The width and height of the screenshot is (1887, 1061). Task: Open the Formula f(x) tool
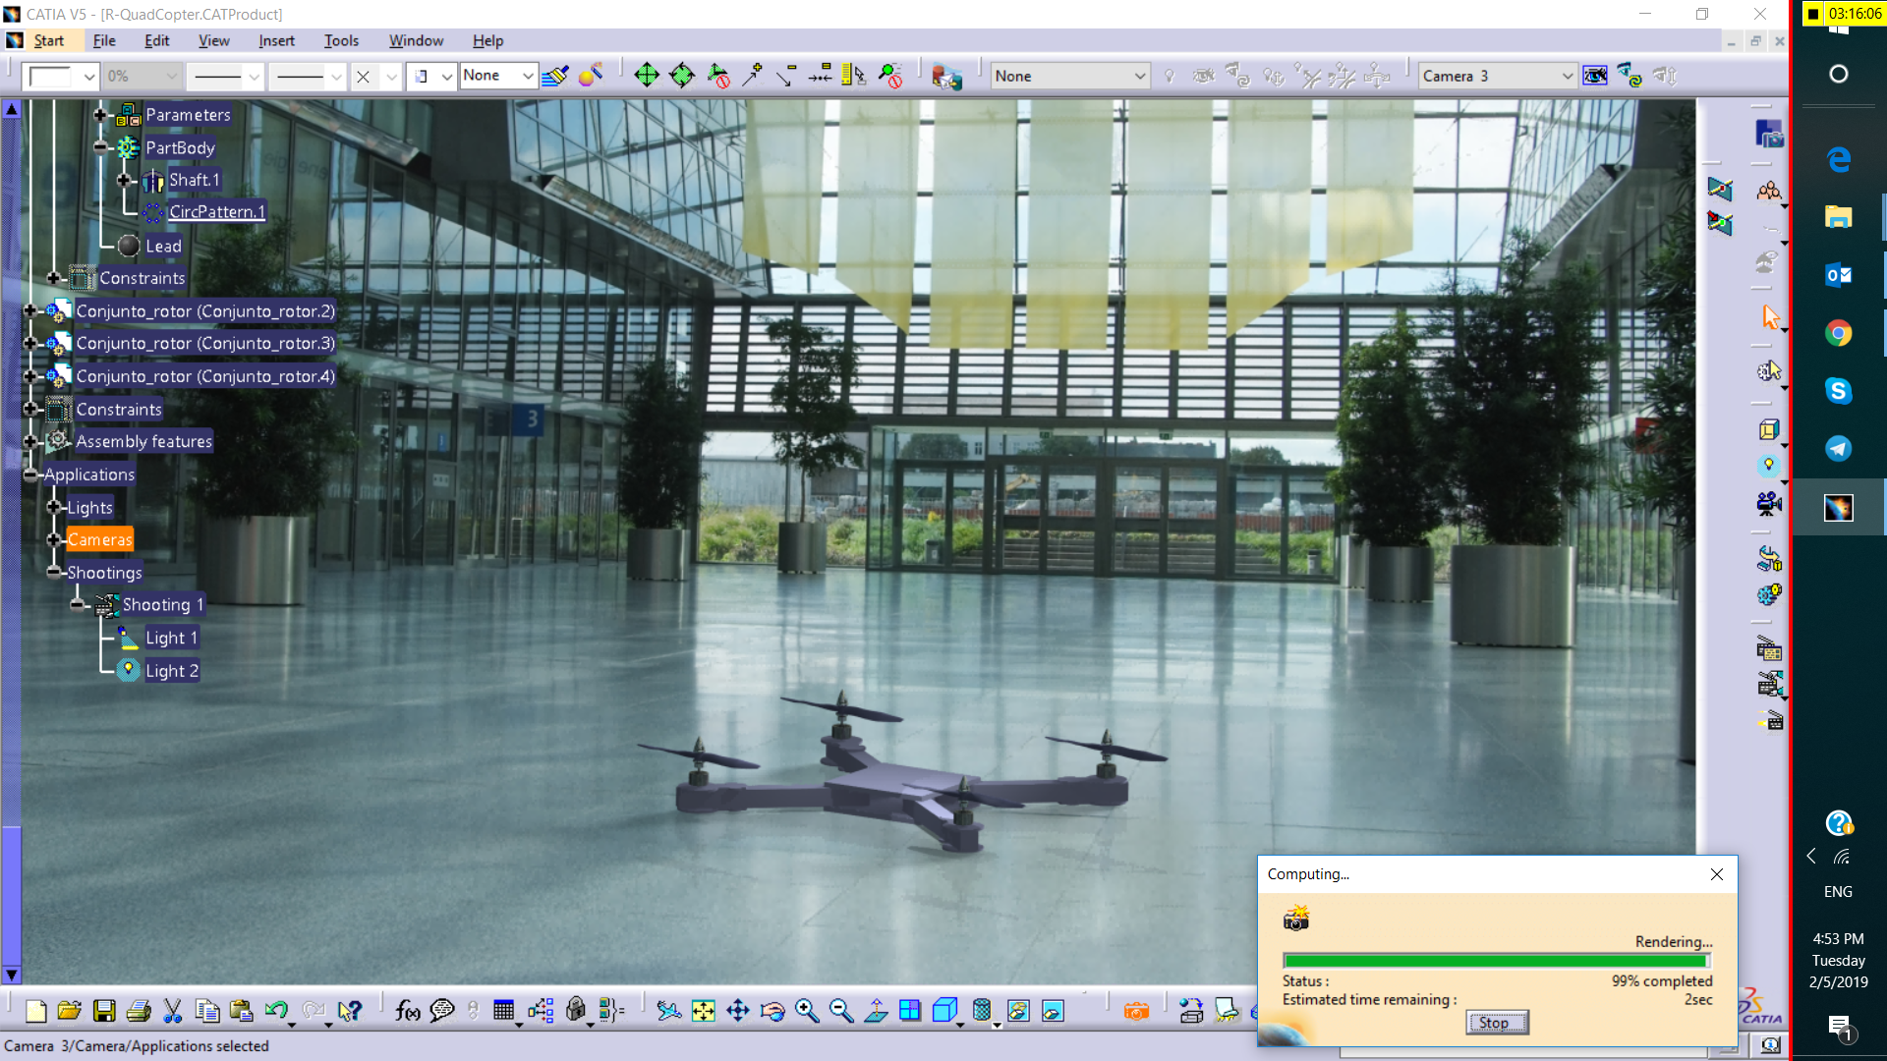(x=407, y=1011)
